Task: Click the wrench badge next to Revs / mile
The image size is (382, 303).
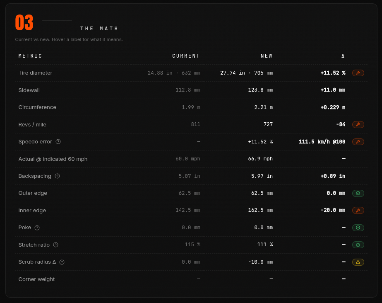Action: pyautogui.click(x=358, y=124)
